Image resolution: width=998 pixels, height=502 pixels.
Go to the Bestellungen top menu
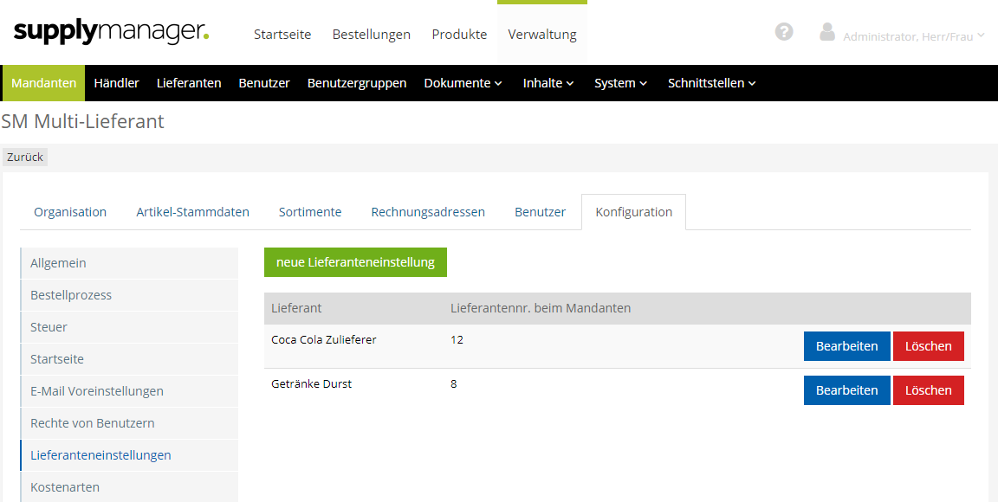[371, 35]
